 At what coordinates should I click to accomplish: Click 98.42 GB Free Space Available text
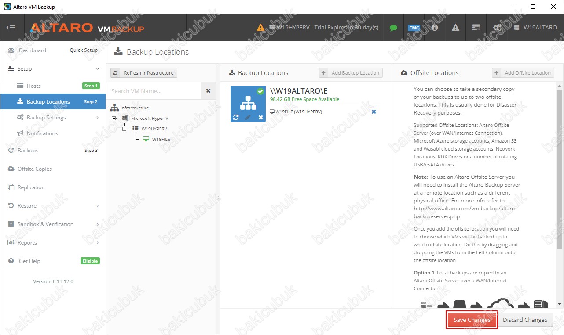304,99
